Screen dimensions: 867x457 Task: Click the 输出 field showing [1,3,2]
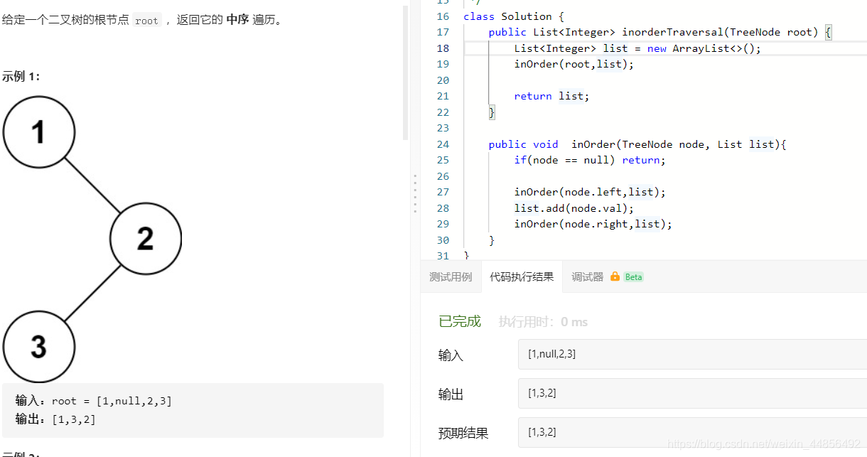coord(692,393)
